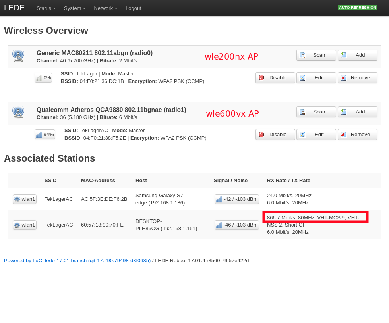
Task: Click the Scan magnifier icon for radio0
Action: coord(303,55)
